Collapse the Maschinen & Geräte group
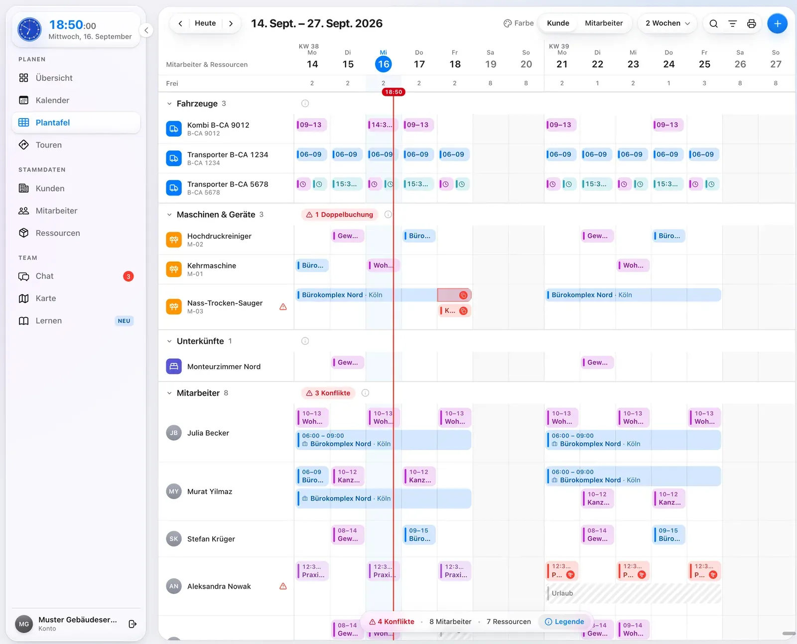 (x=169, y=215)
